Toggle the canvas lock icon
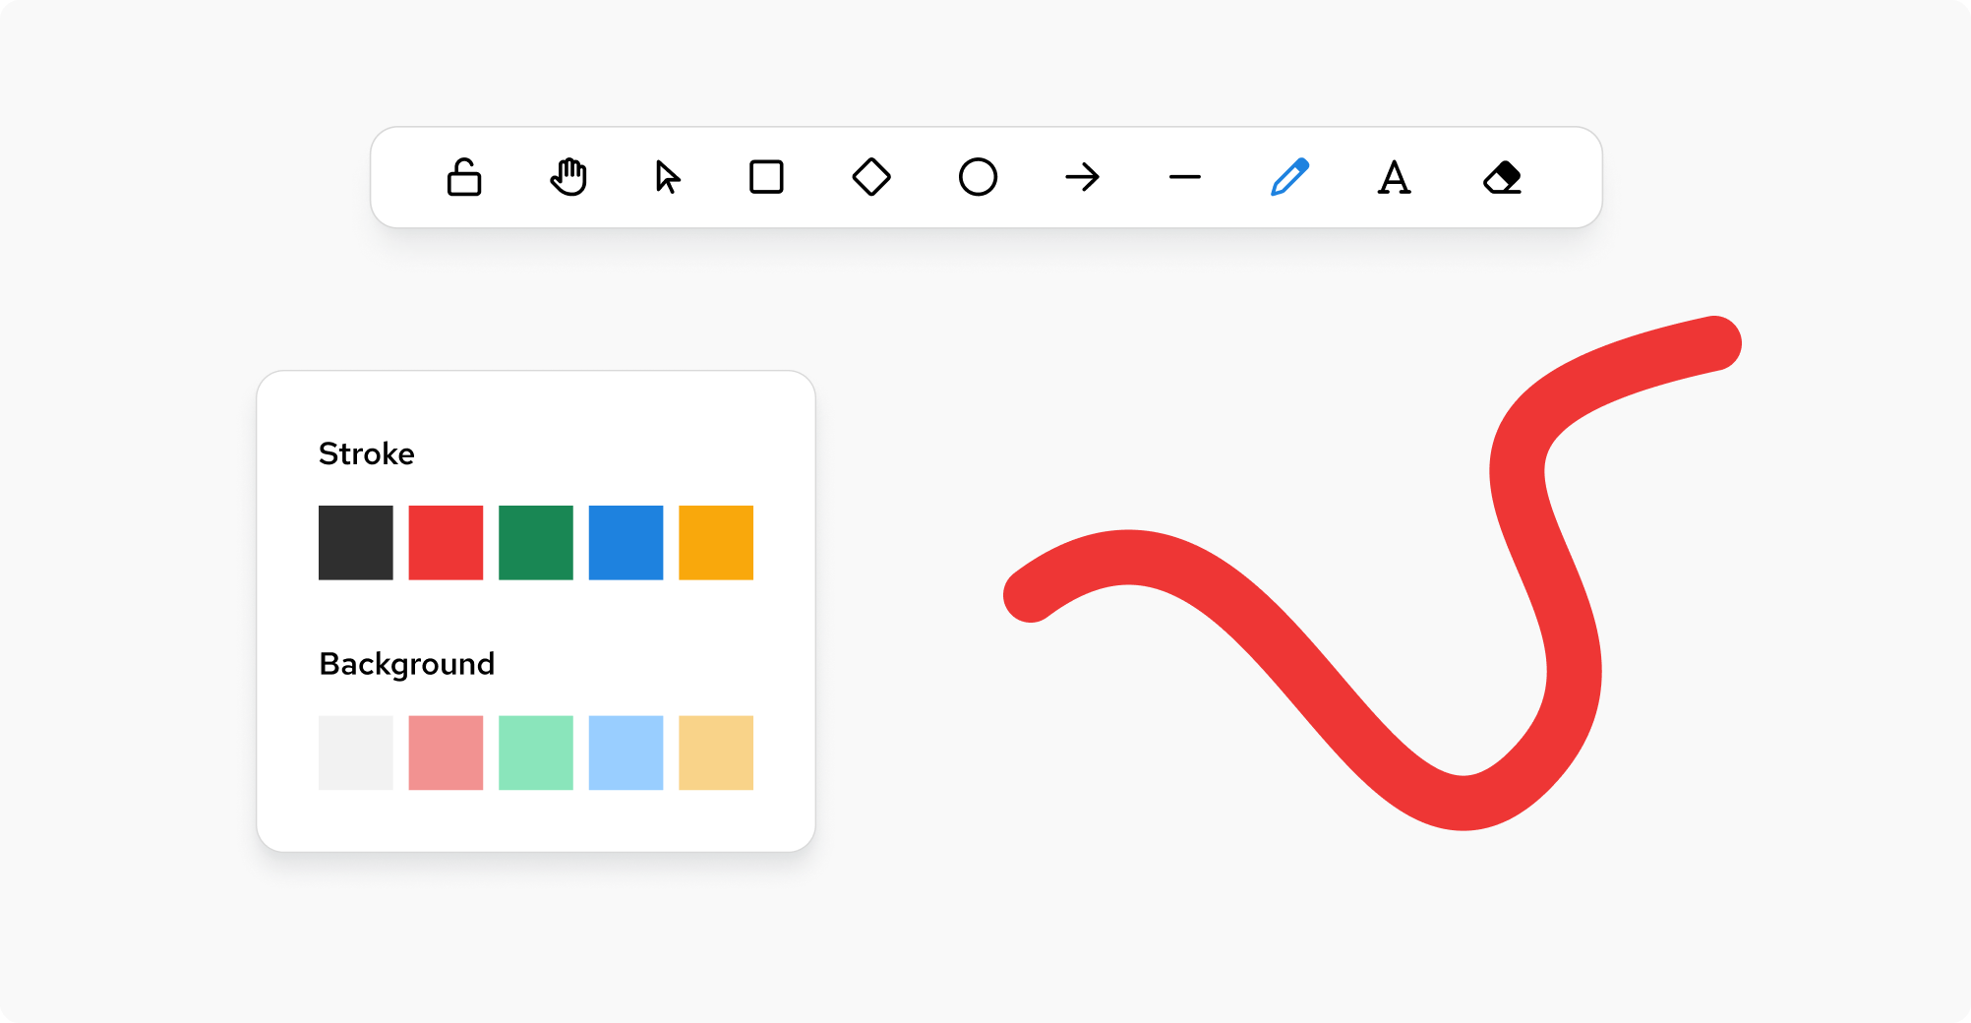The image size is (1971, 1023). (x=463, y=178)
